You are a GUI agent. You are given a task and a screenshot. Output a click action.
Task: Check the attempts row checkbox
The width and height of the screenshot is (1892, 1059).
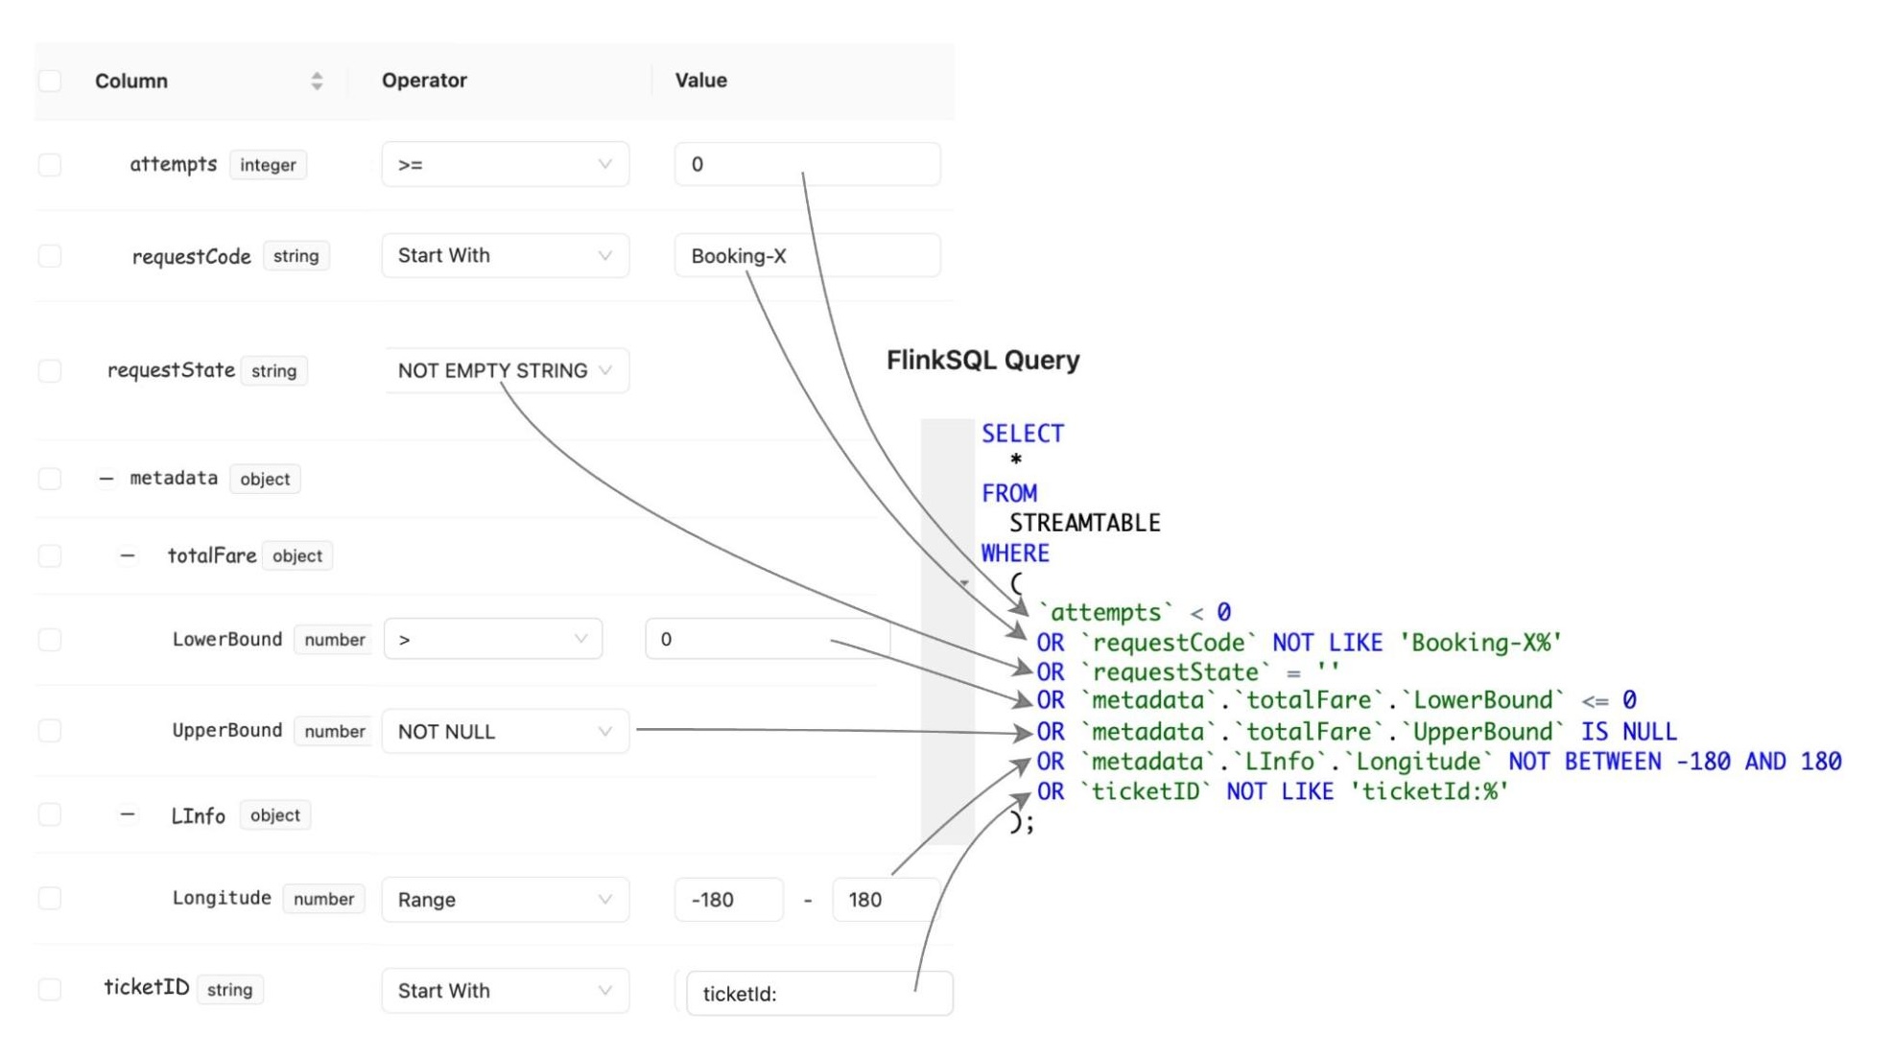pos(50,165)
